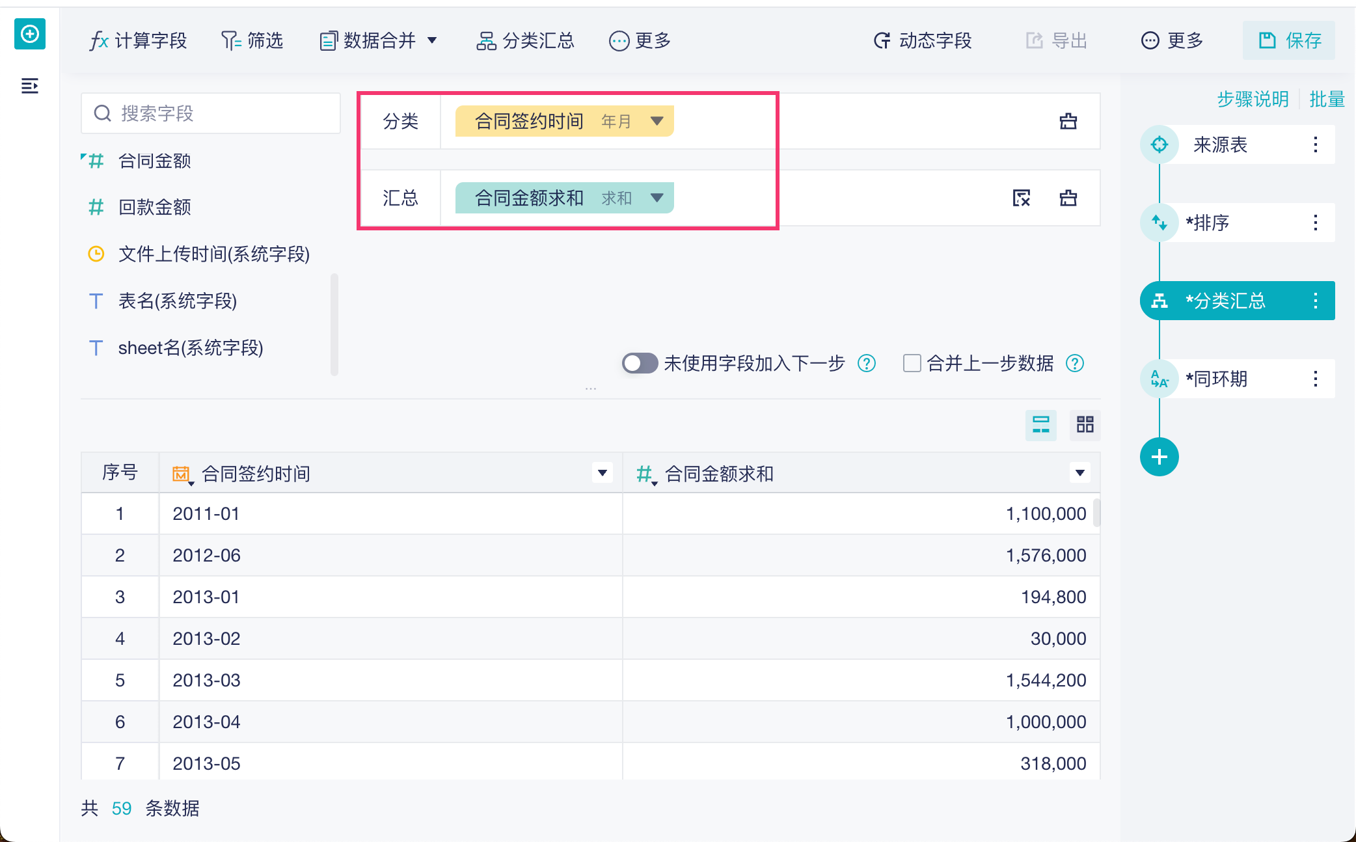Click the help icon beside 合并上一步数据
Screen dimensions: 1356x842
1075,363
